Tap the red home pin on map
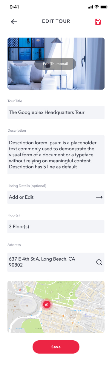This screenshot has height=365, width=112. 46,305
